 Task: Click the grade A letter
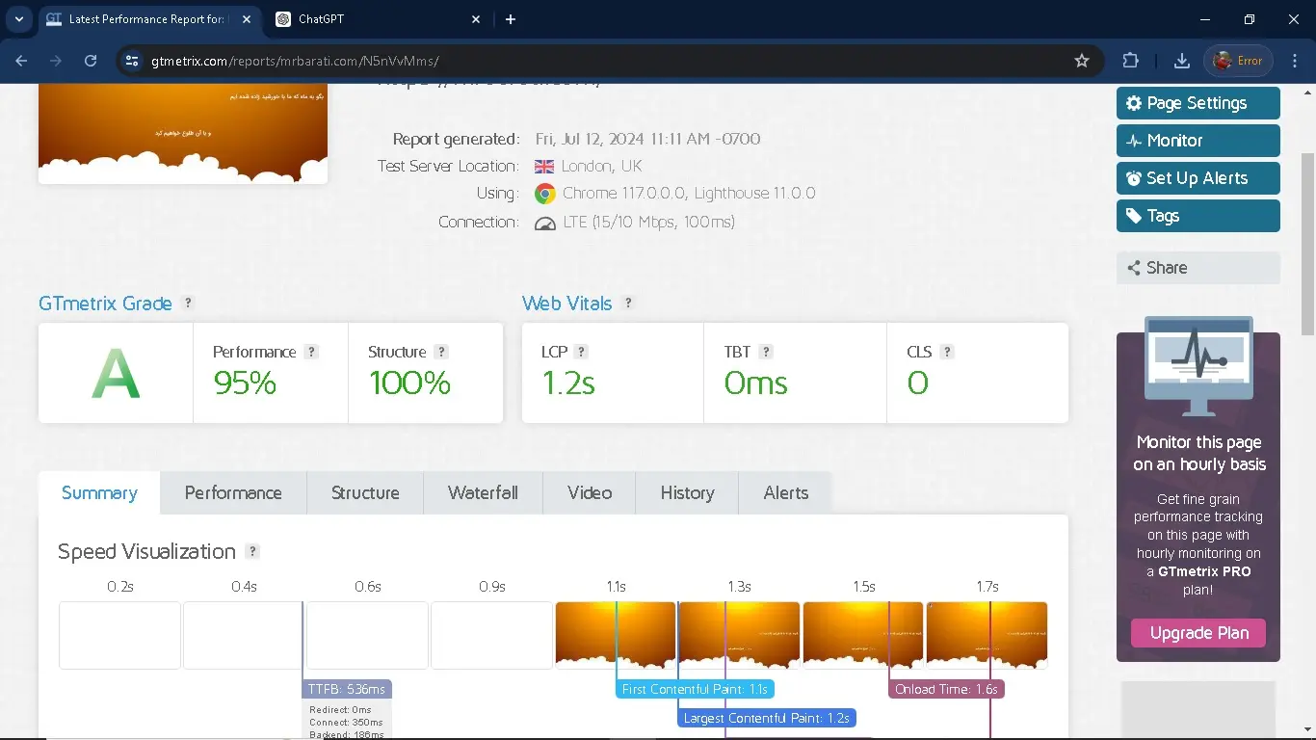click(x=116, y=373)
